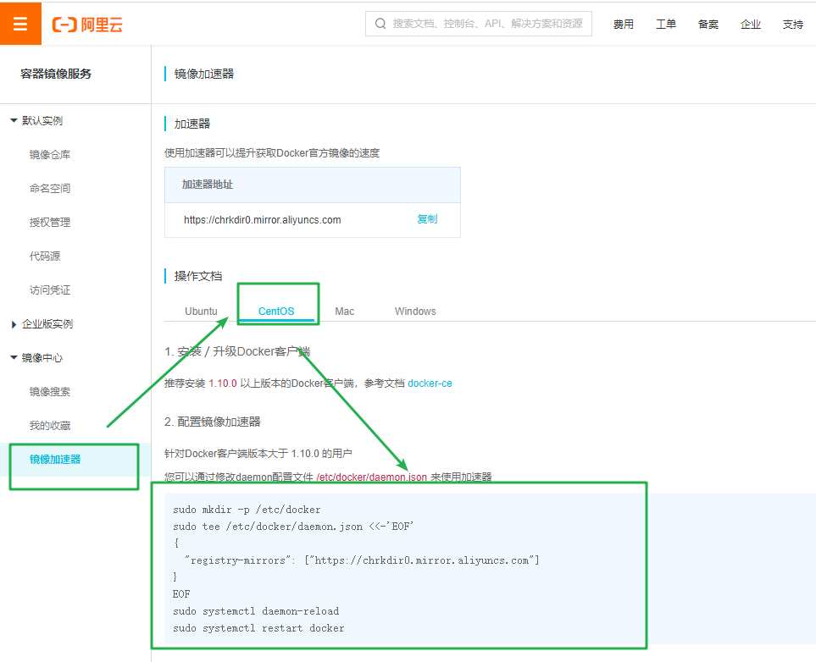This screenshot has height=662, width=816.
Task: Click the registry-mirrors JSON line
Action: coord(362,560)
